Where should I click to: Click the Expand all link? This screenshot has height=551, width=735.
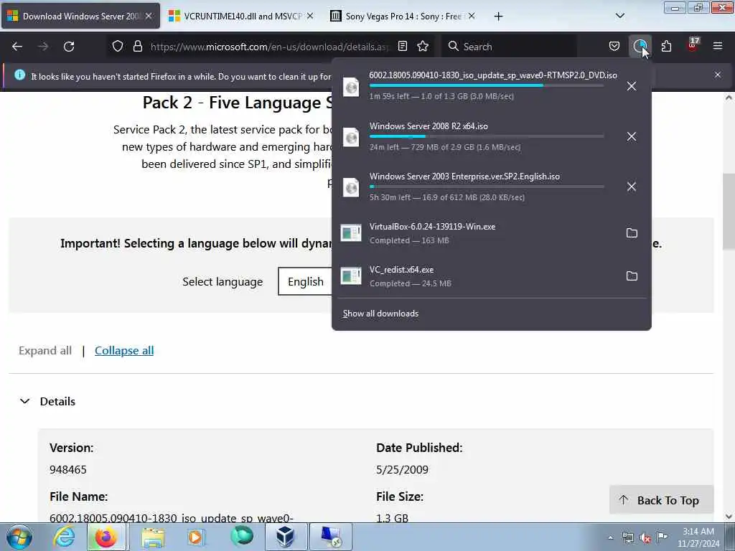45,350
